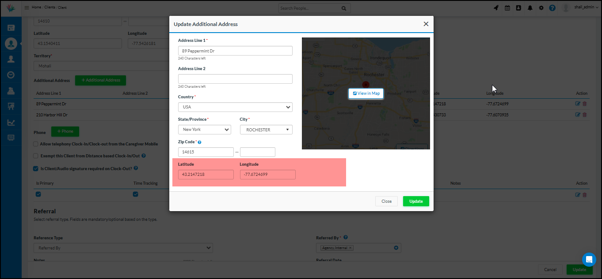This screenshot has height=279, width=602.
Task: Check the Allow telephony Clock-In/Clock-out checkbox
Action: tap(35, 144)
